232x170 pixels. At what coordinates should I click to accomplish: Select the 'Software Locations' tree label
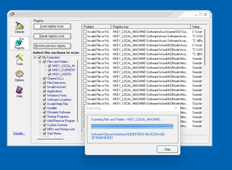pos(59,100)
